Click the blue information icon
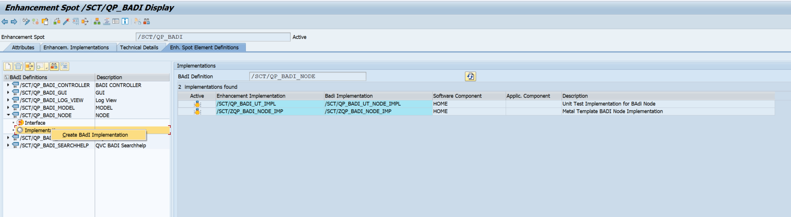Viewport: 791px width, 217px height. click(x=125, y=21)
